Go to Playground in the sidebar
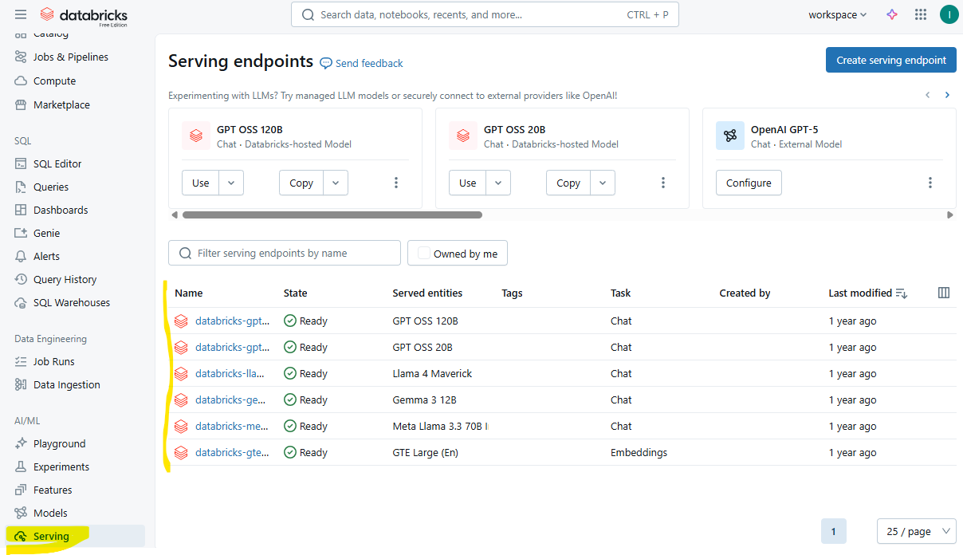 (x=59, y=443)
